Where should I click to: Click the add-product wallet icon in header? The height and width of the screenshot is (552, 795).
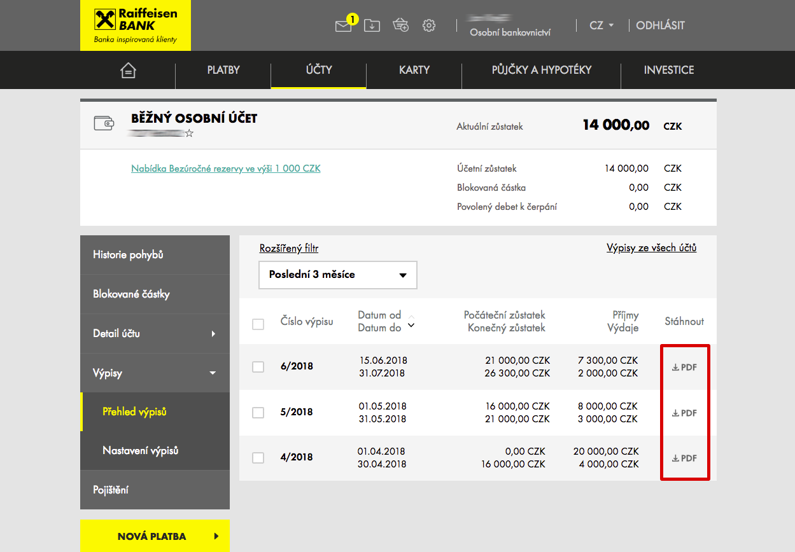tap(401, 25)
